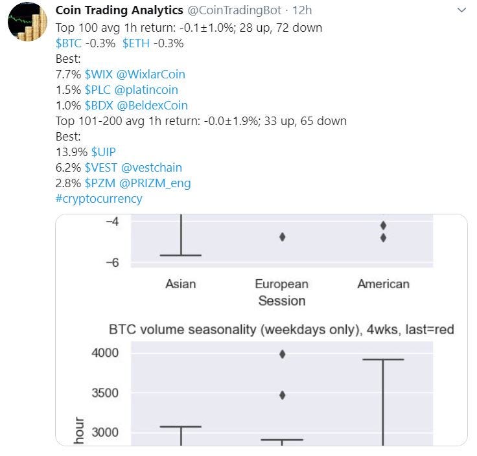Open the $VEST cashtag
Viewport: 477px width, 456px height.
[100, 168]
